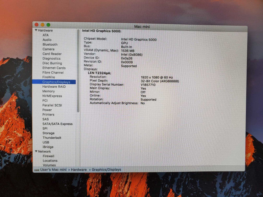Click the VRAM value 1536 MB
Viewport: 263px width, 197px height.
128,51
